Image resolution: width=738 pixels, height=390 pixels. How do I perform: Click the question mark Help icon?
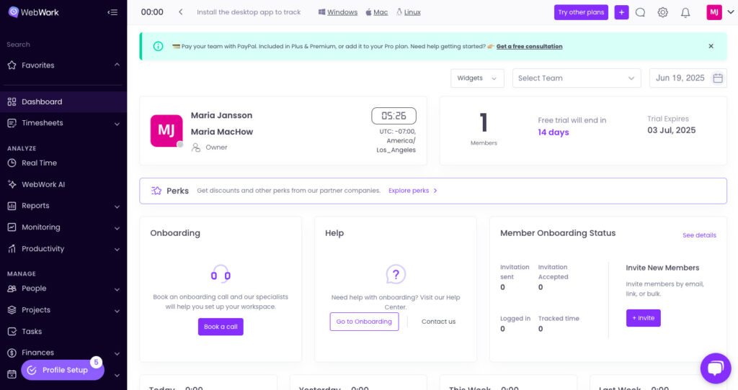pos(396,274)
